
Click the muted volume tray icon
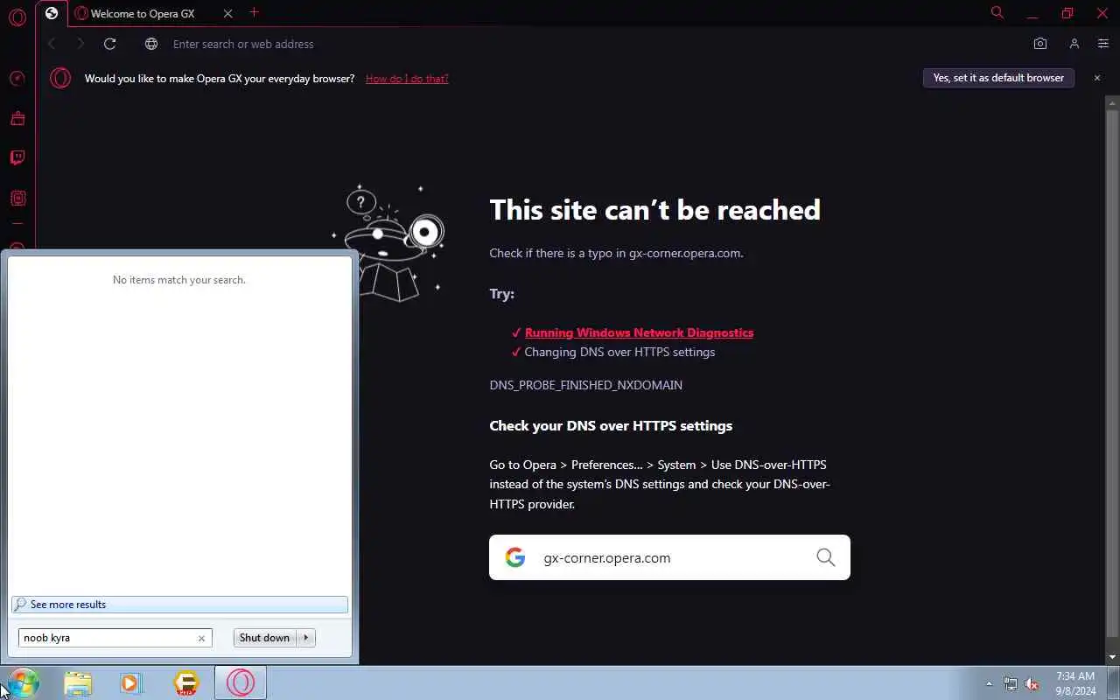1032,683
